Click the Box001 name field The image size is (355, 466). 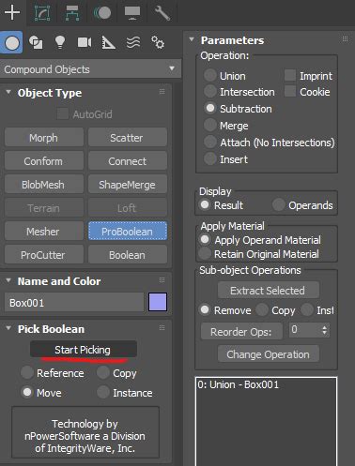pyautogui.click(x=74, y=303)
